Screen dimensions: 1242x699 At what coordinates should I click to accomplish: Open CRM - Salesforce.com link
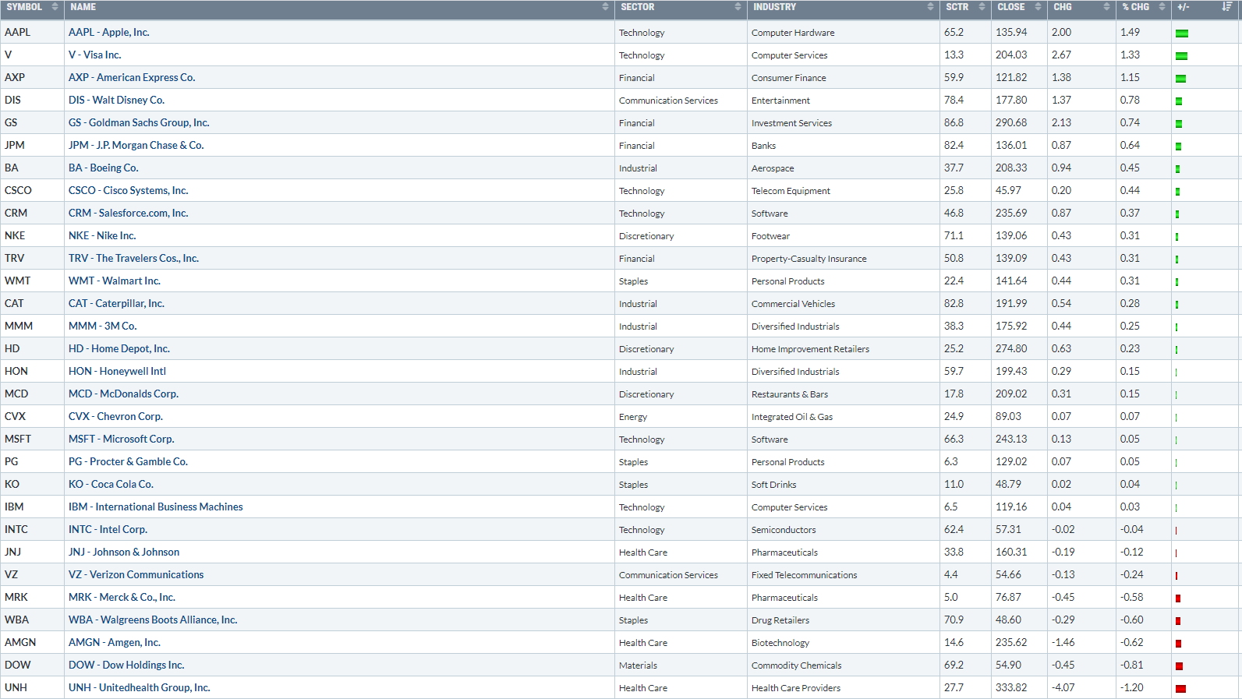pyautogui.click(x=128, y=213)
